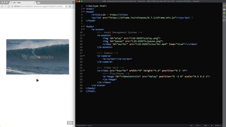Collapse the body tag on line 8
Screen dimensions: 226x127
click(84, 26)
